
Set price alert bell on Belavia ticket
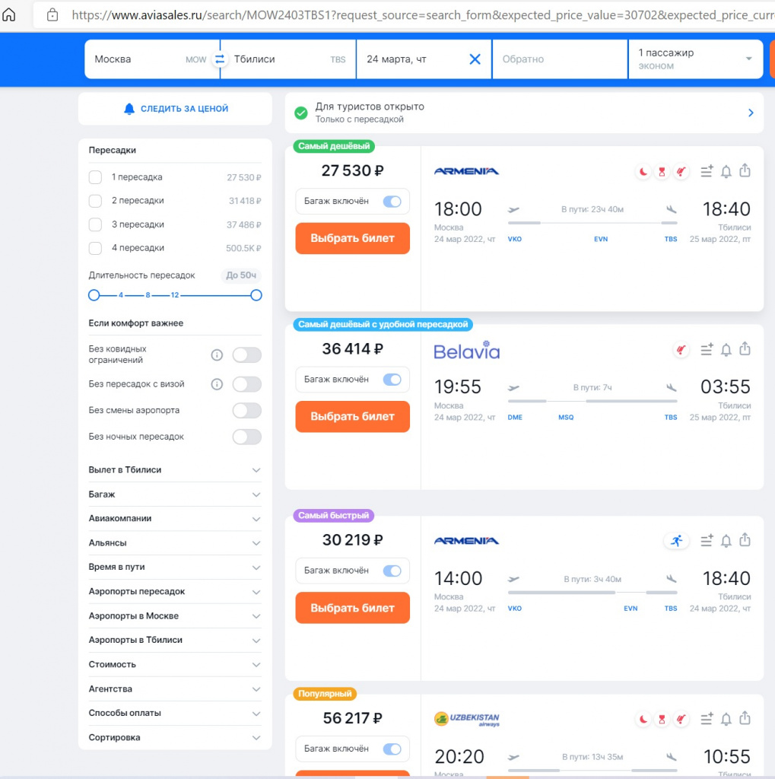726,350
